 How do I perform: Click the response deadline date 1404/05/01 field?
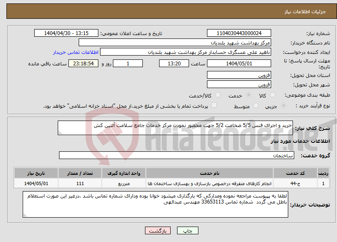pyautogui.click(x=239, y=63)
